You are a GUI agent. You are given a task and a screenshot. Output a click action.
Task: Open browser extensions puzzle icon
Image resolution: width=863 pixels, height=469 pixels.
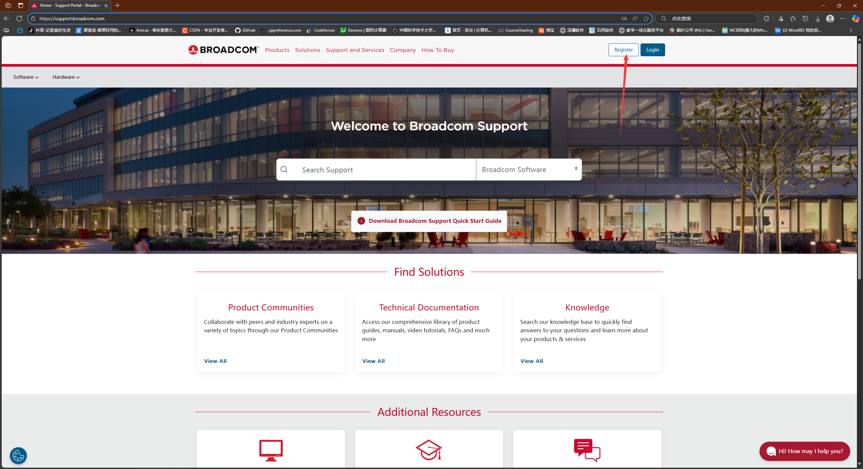[766, 19]
